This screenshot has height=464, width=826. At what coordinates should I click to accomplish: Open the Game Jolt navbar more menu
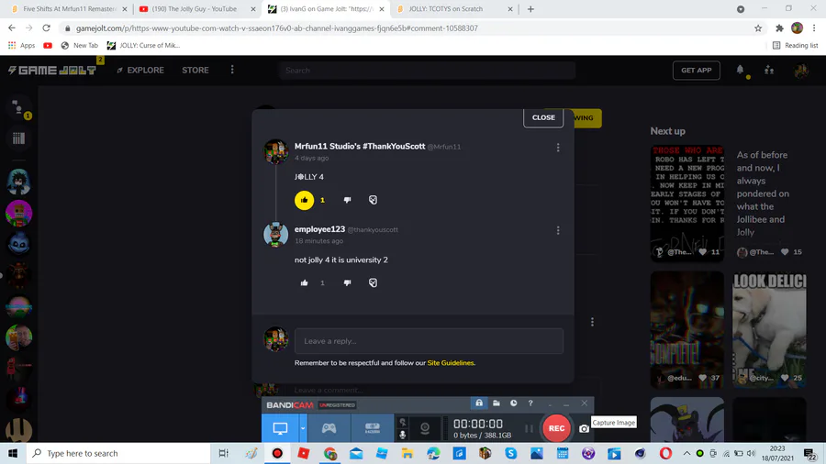coord(232,70)
